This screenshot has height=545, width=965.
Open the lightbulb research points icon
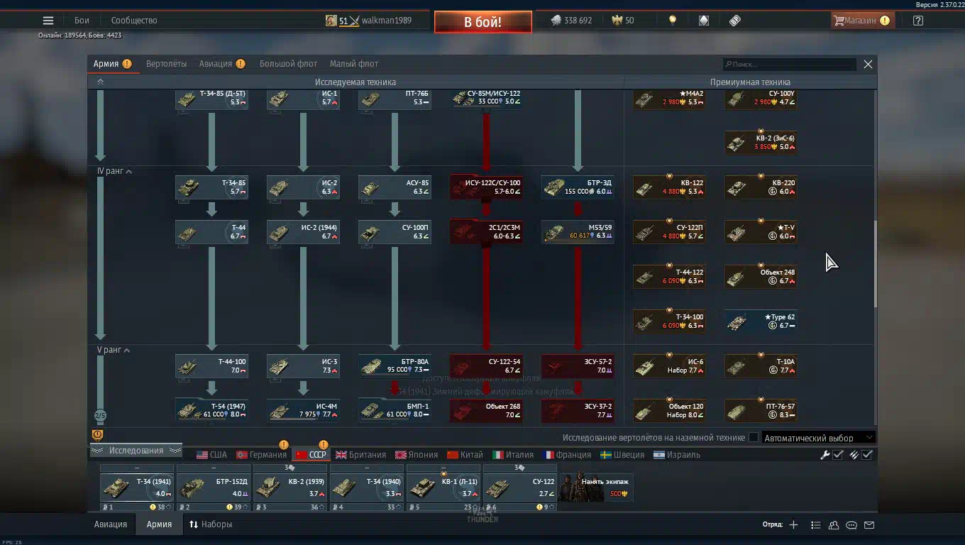tap(673, 21)
